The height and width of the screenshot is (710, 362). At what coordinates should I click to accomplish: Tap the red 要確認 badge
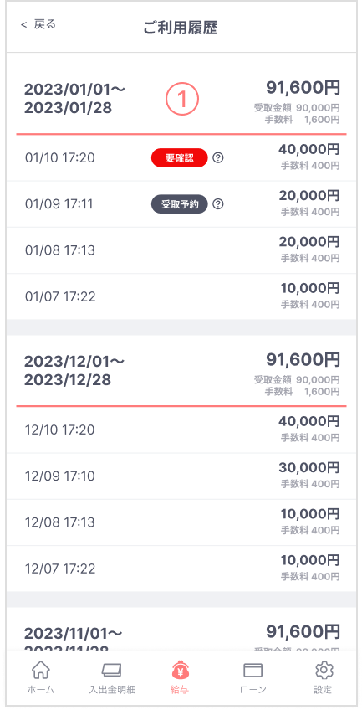coord(180,158)
